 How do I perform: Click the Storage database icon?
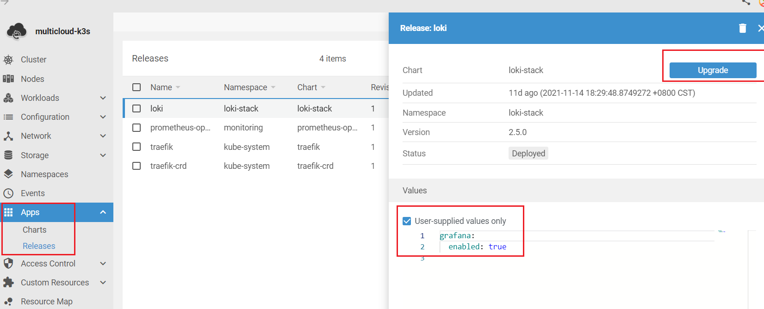pyautogui.click(x=8, y=155)
